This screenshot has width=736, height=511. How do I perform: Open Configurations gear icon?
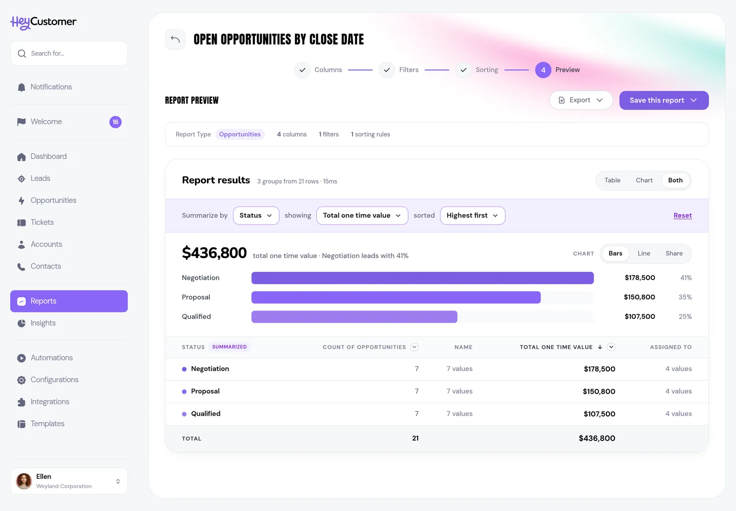[x=21, y=380]
